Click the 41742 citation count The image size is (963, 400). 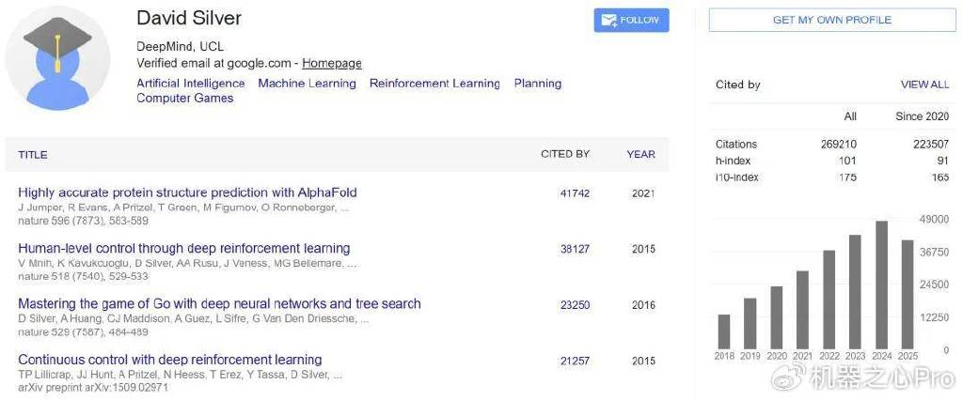(574, 193)
